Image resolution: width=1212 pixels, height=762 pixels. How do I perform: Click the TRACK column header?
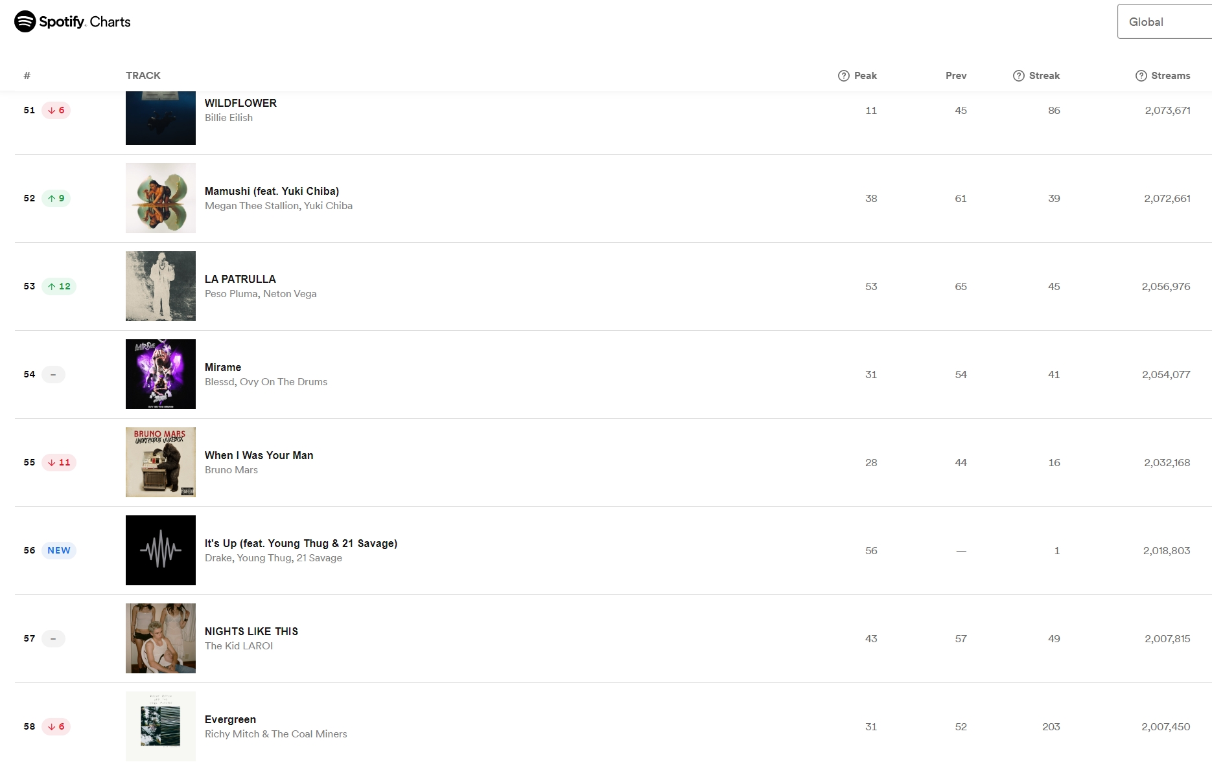[x=143, y=76]
